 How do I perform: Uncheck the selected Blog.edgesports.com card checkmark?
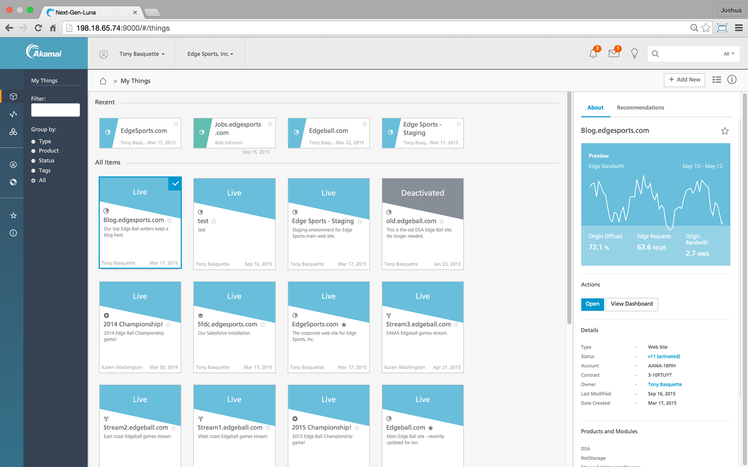[x=175, y=184]
